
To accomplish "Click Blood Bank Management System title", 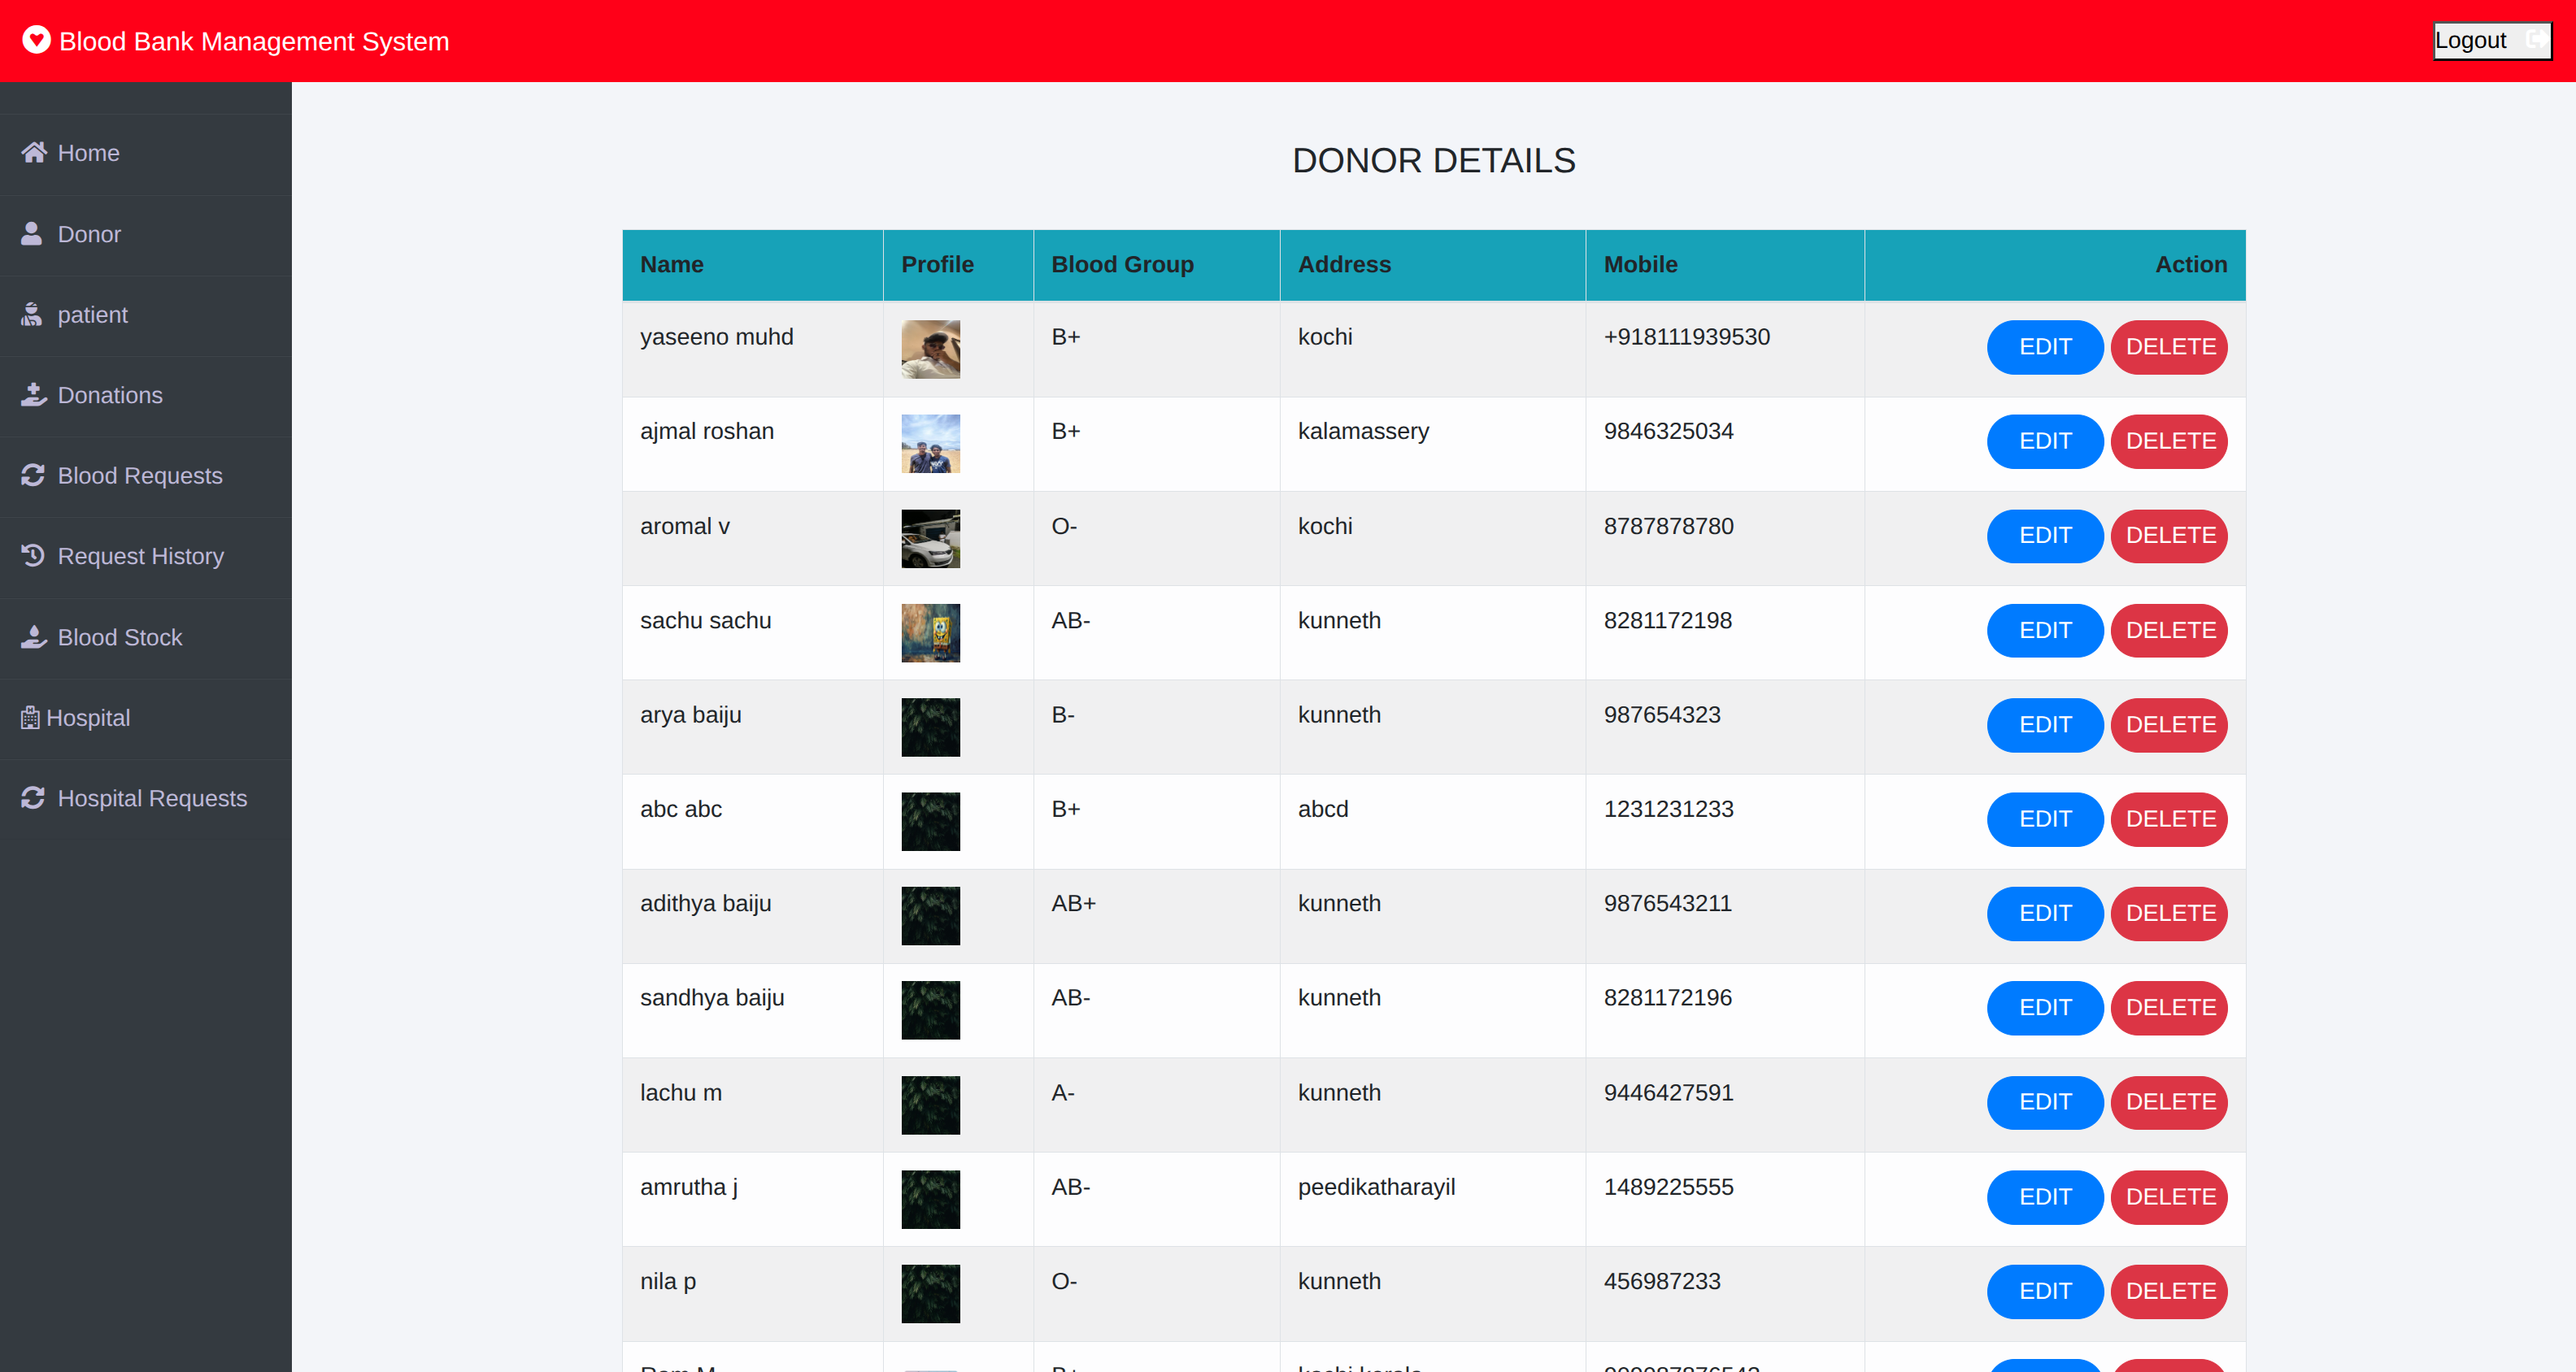I will click(x=254, y=41).
